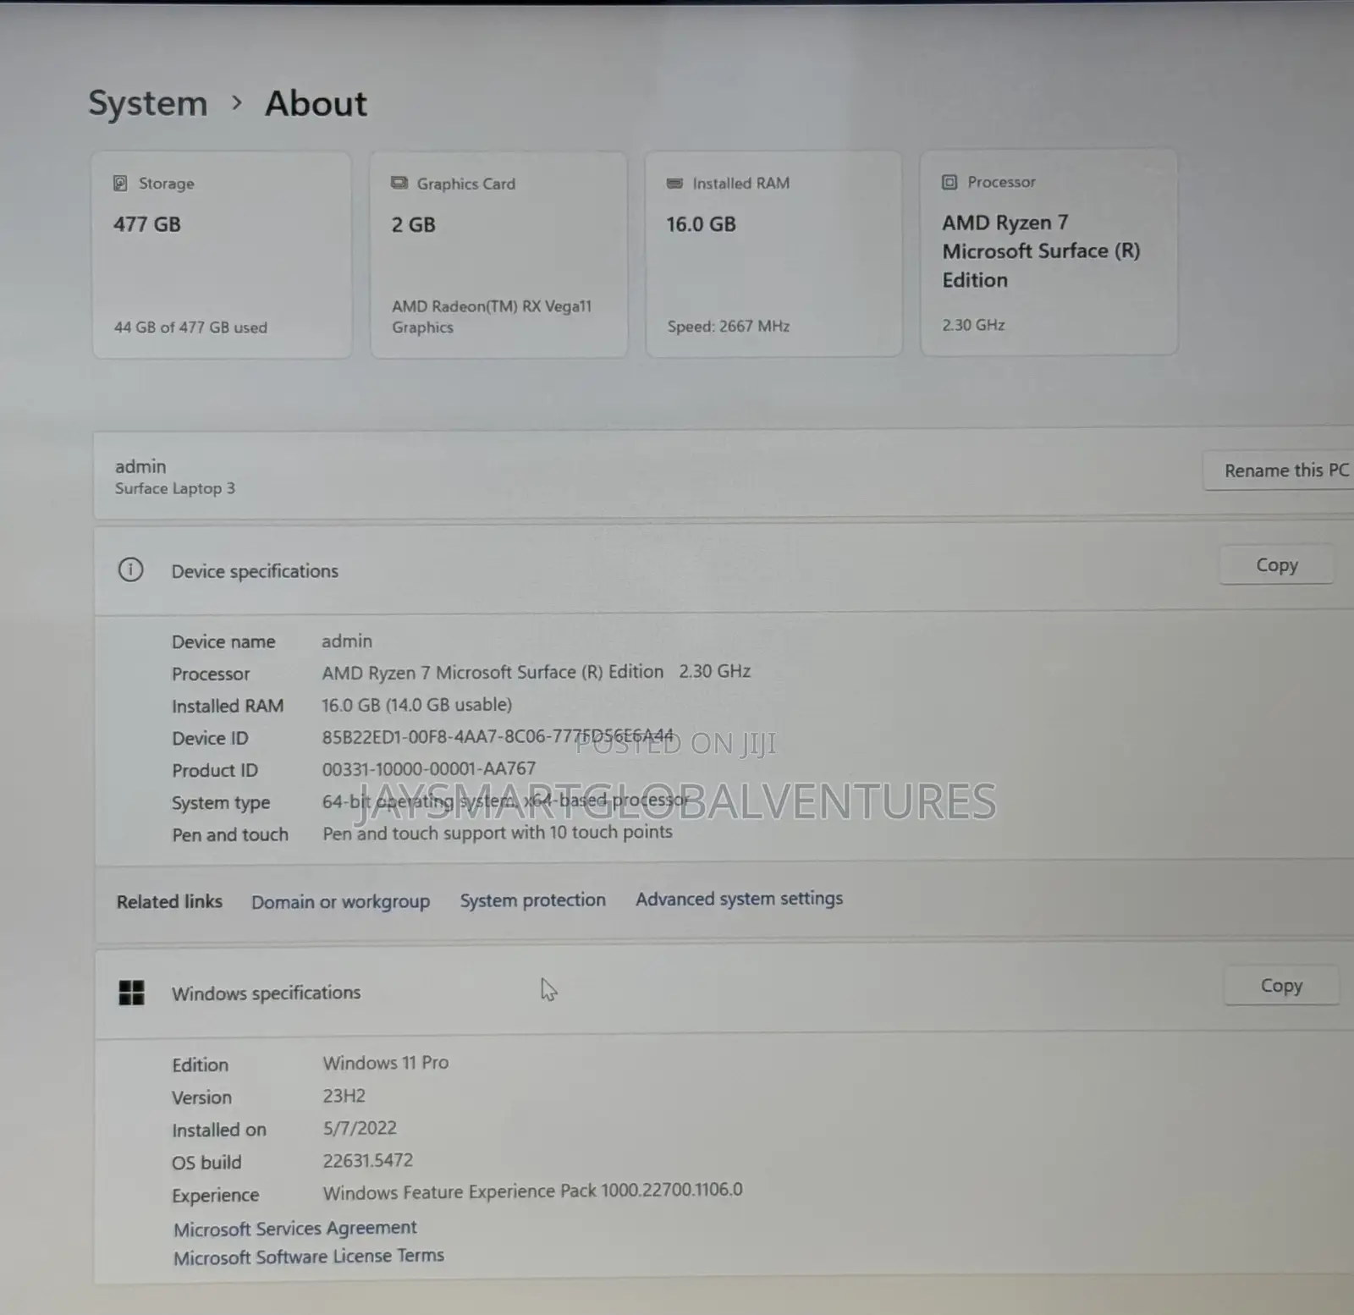Click the Device specifications info icon

tap(130, 569)
